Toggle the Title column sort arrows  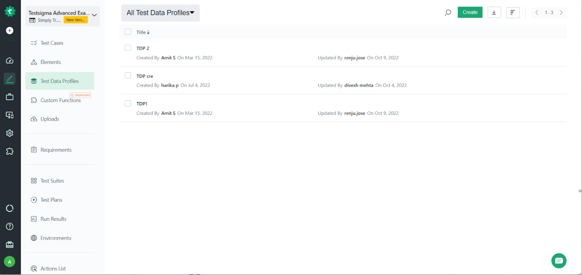[x=148, y=32]
